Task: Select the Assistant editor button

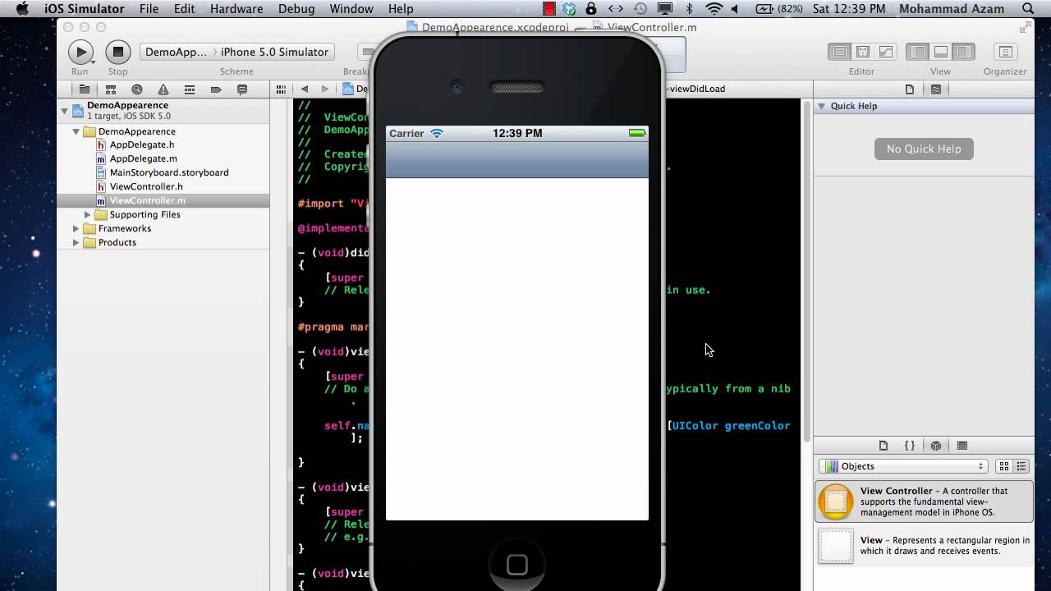Action: point(862,52)
